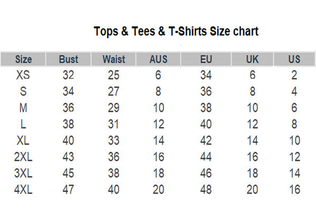
Task: Click the EU value 48
Action: click(206, 189)
